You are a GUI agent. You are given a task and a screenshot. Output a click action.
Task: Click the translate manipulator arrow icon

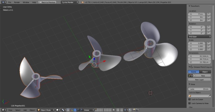click(x=75, y=110)
